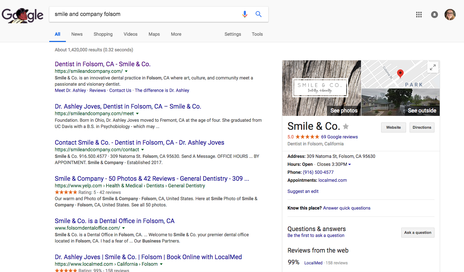This screenshot has height=272, width=464.
Task: Submit search with the magnifying glass icon
Action: click(x=258, y=14)
